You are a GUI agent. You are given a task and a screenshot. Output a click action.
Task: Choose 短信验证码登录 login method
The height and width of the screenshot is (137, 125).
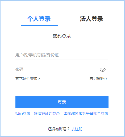[x=47, y=113]
